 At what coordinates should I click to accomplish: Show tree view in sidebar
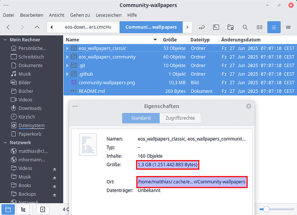pos(22,209)
